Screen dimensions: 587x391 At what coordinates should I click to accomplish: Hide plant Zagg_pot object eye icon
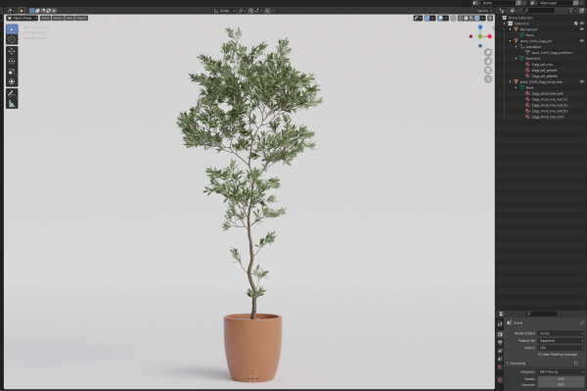tap(582, 41)
